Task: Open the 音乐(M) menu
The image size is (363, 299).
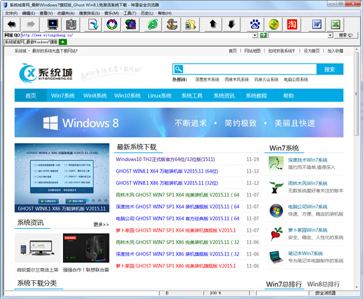Action: pos(111,13)
